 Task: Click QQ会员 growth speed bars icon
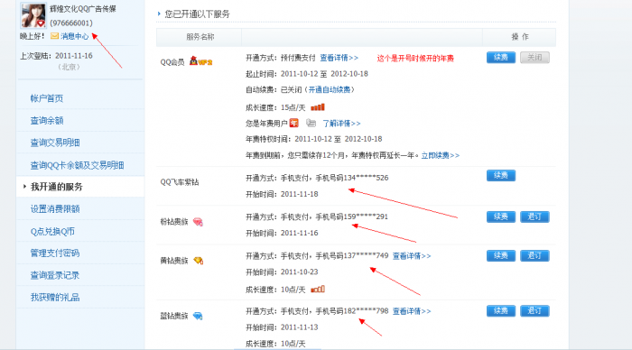coord(318,107)
